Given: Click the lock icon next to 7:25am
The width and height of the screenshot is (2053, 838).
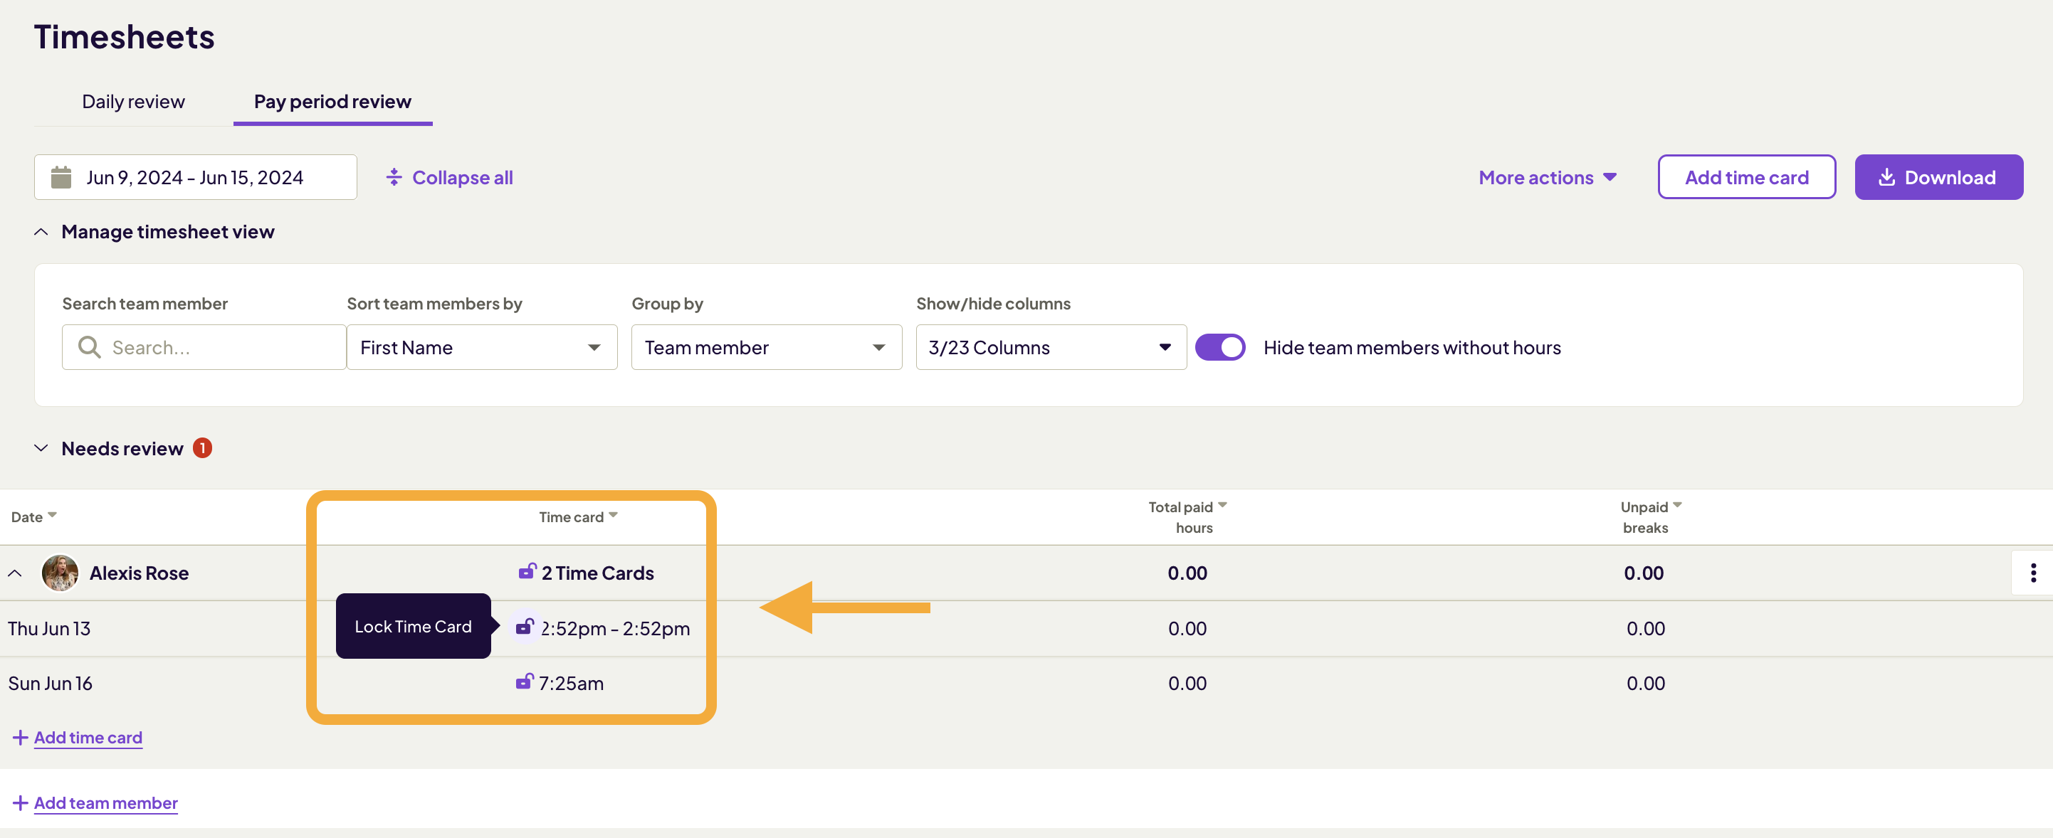Looking at the screenshot, I should 524,682.
